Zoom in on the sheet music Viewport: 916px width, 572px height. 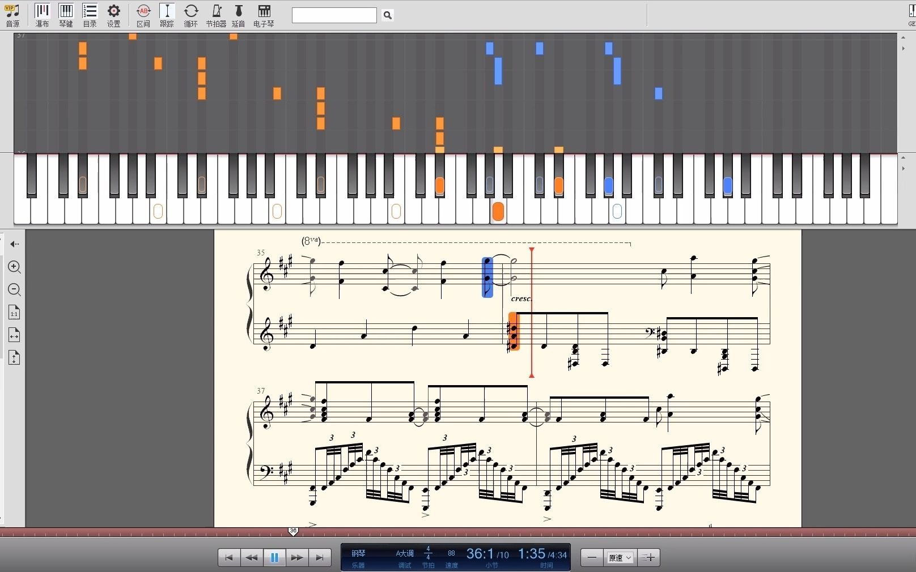(x=14, y=267)
